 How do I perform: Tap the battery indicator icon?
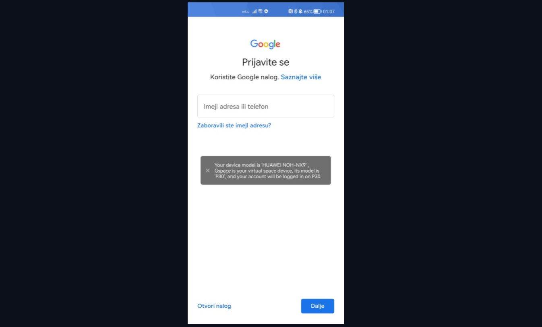[x=317, y=11]
